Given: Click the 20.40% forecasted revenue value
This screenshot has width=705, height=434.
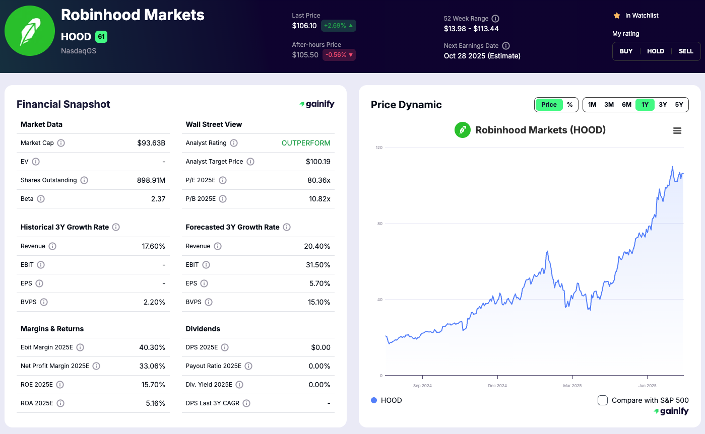Looking at the screenshot, I should (317, 246).
